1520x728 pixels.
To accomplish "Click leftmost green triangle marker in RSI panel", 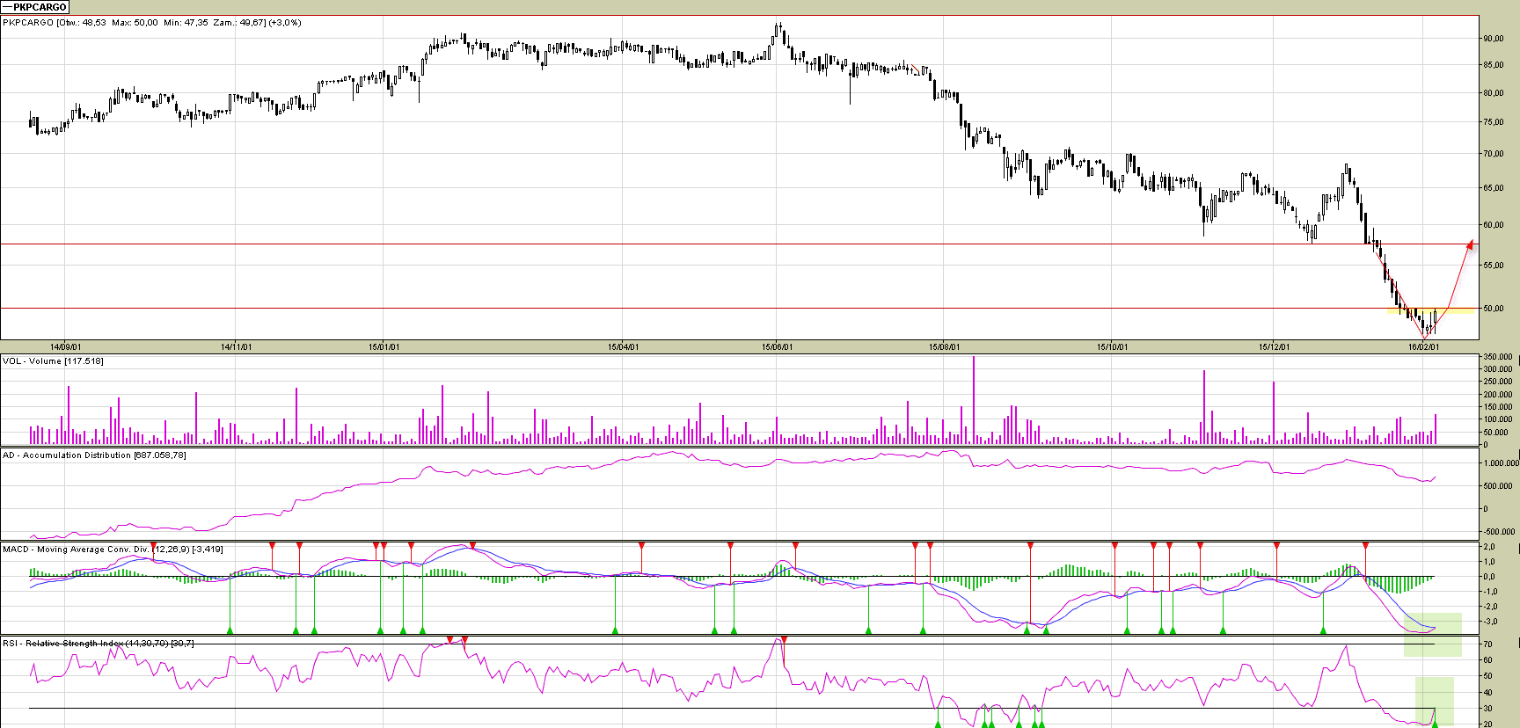I will click(938, 724).
